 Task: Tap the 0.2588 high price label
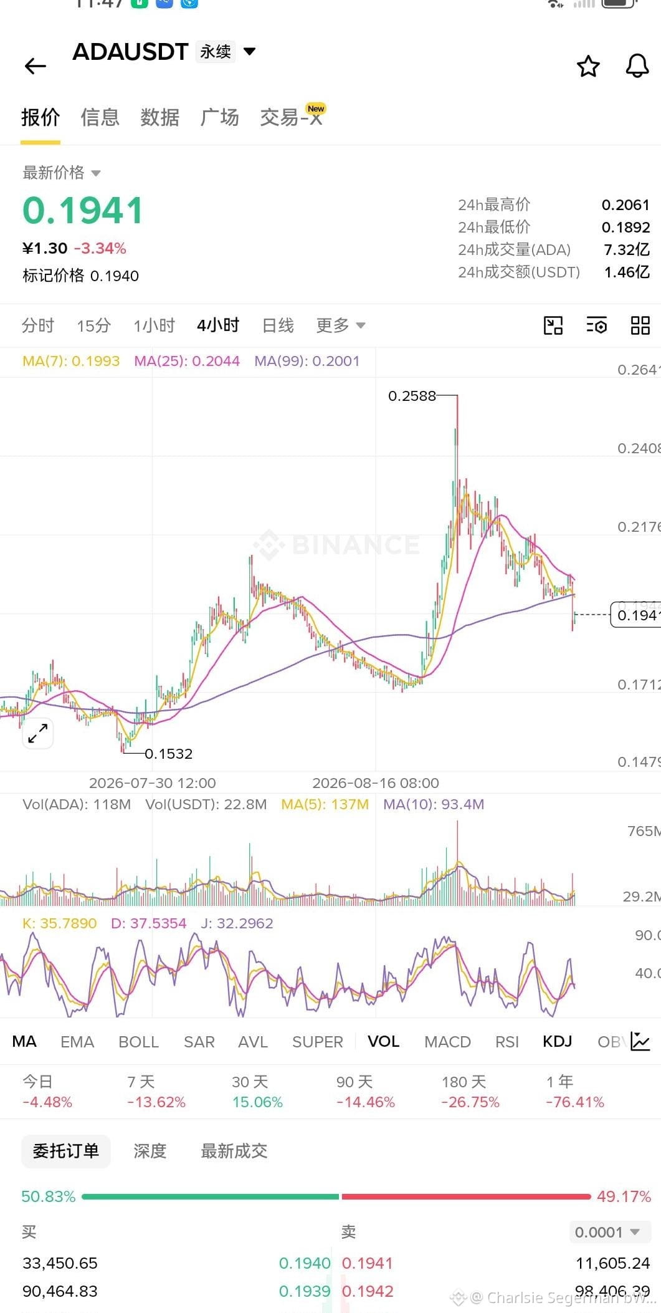pyautogui.click(x=412, y=396)
